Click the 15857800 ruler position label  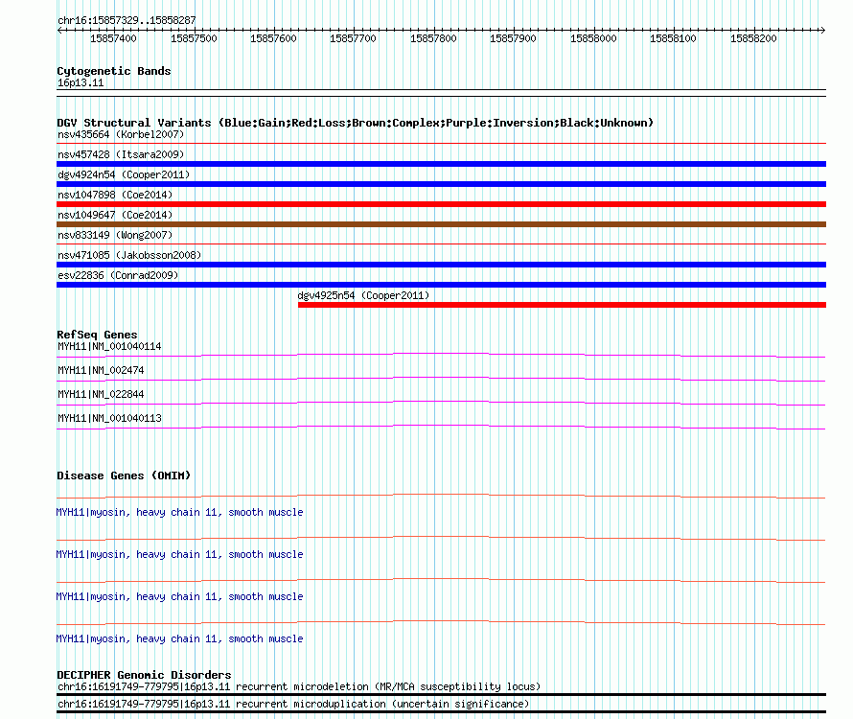[433, 38]
